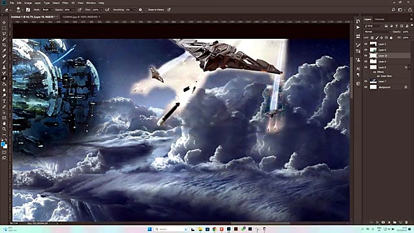The width and height of the screenshot is (414, 233).
Task: Toggle Quick Mask mode
Action: point(5,152)
